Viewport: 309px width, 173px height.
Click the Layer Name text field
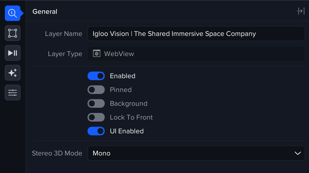(x=196, y=34)
